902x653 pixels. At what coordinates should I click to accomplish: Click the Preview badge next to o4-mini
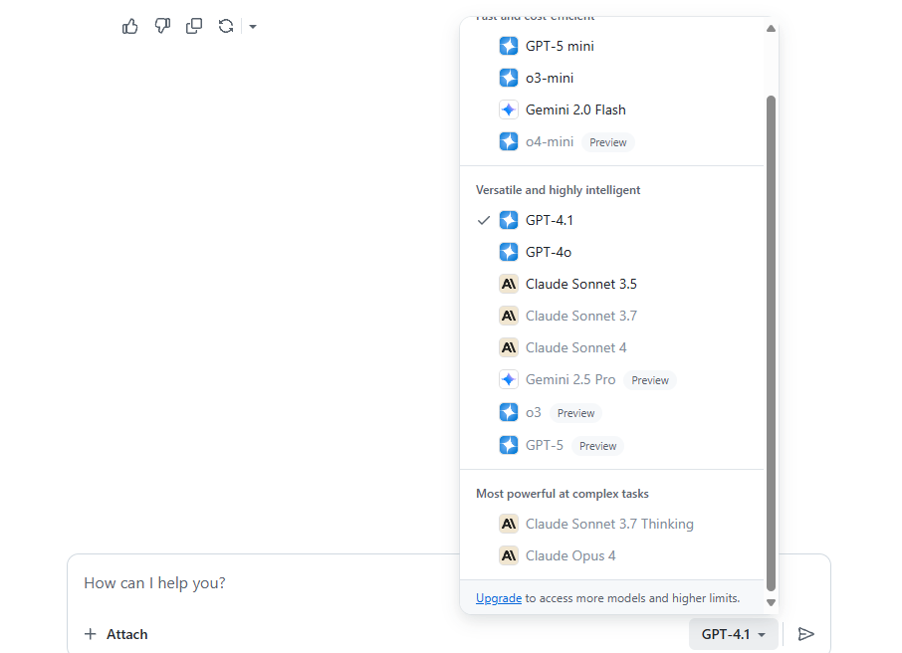(x=608, y=142)
